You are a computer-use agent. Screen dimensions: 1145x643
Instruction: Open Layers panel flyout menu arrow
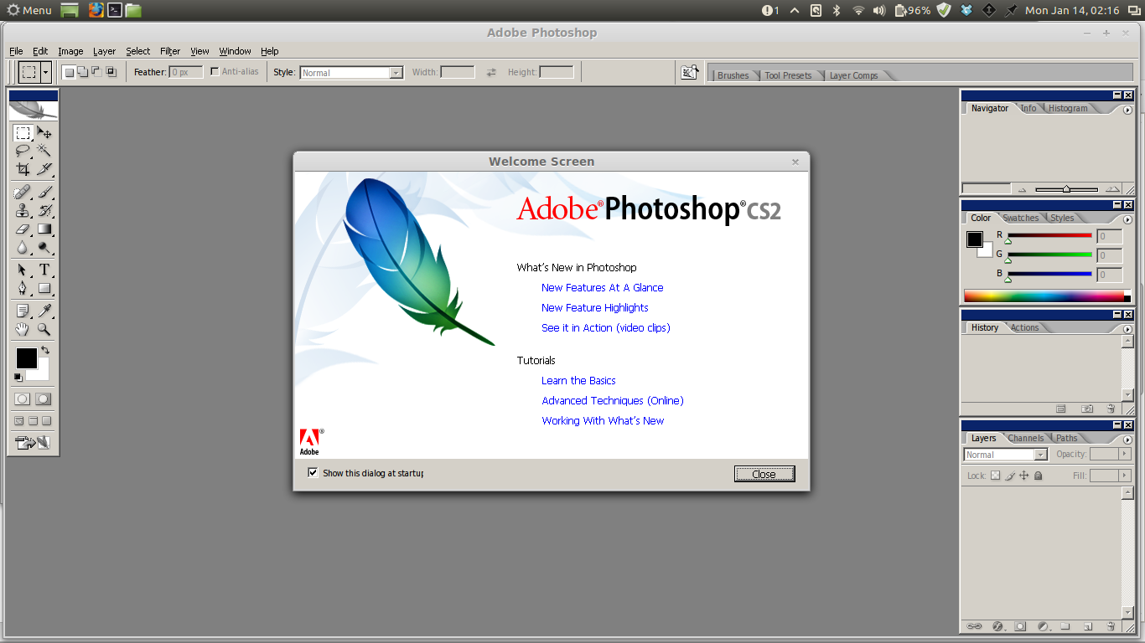tap(1127, 440)
